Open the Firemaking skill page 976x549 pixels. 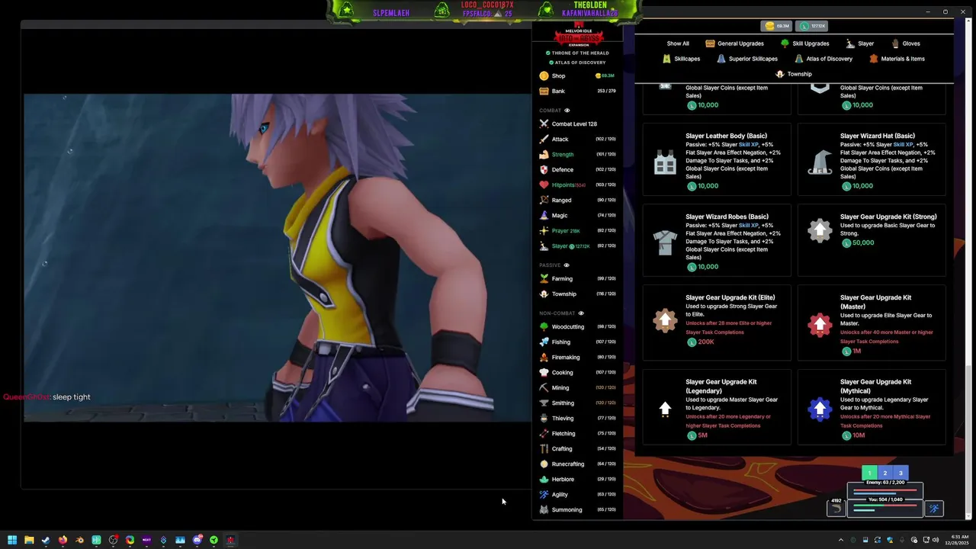click(578, 357)
